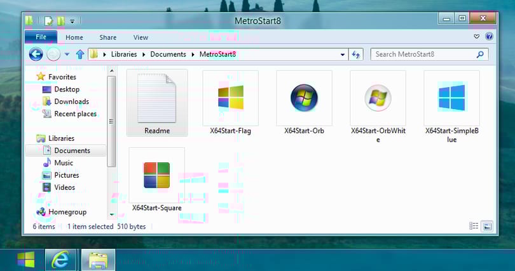The width and height of the screenshot is (515, 271).
Task: Go up one folder level
Action: 80,55
